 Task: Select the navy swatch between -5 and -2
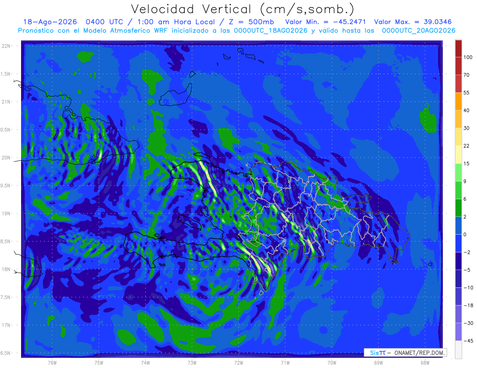click(458, 261)
